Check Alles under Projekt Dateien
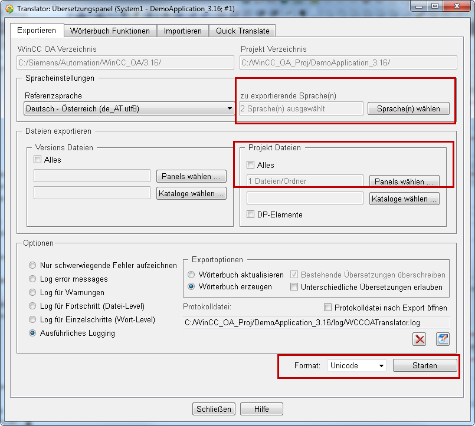Screen dimensions: 475x426 [x=251, y=165]
